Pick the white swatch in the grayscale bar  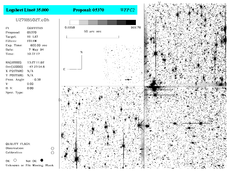point(74,22)
